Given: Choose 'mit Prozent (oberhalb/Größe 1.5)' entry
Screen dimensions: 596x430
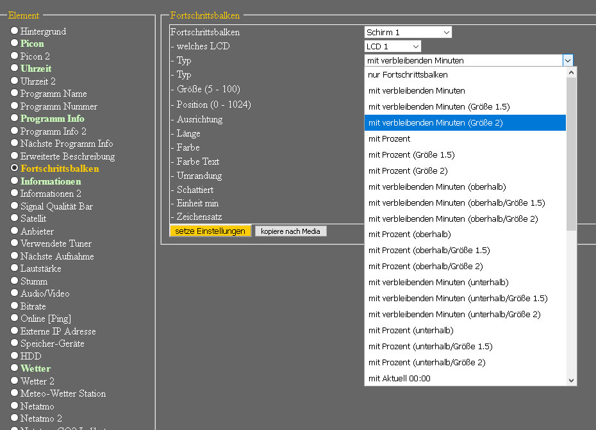Looking at the screenshot, I should pyautogui.click(x=465, y=250).
